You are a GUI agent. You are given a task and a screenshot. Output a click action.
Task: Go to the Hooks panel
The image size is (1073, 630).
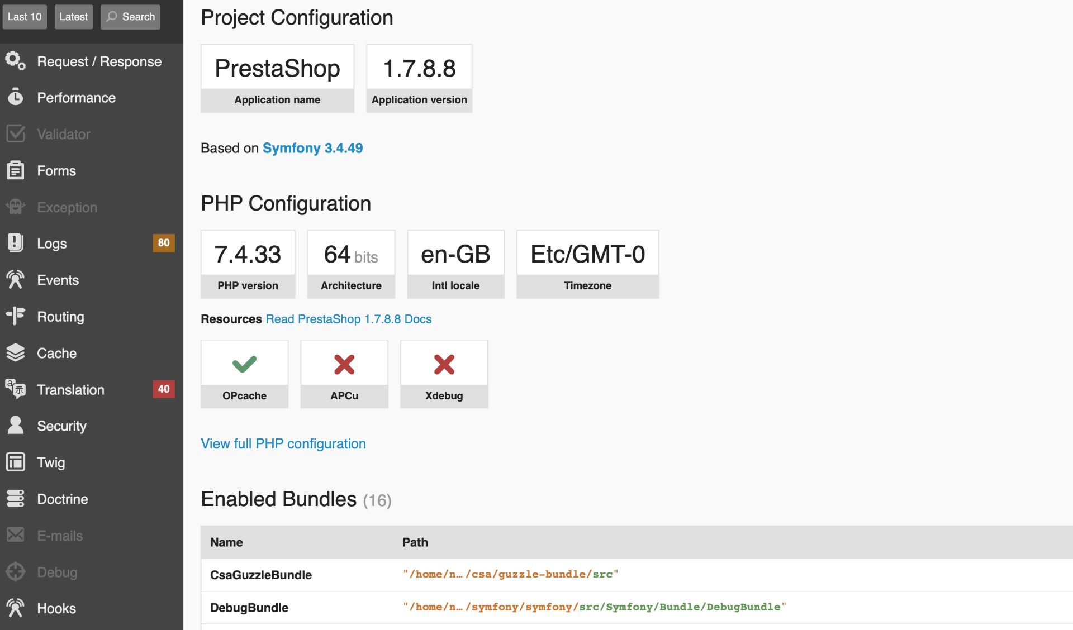tap(56, 608)
